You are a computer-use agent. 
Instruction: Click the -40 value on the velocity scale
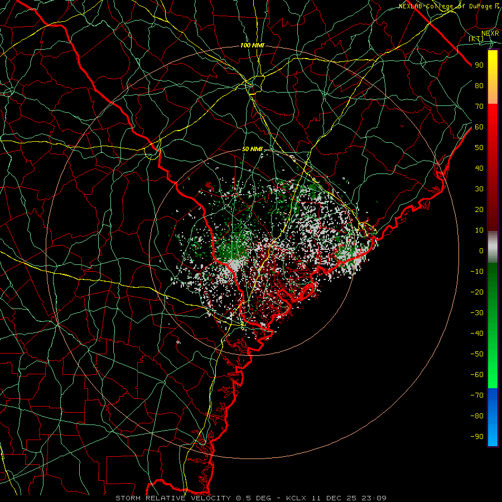(477, 334)
